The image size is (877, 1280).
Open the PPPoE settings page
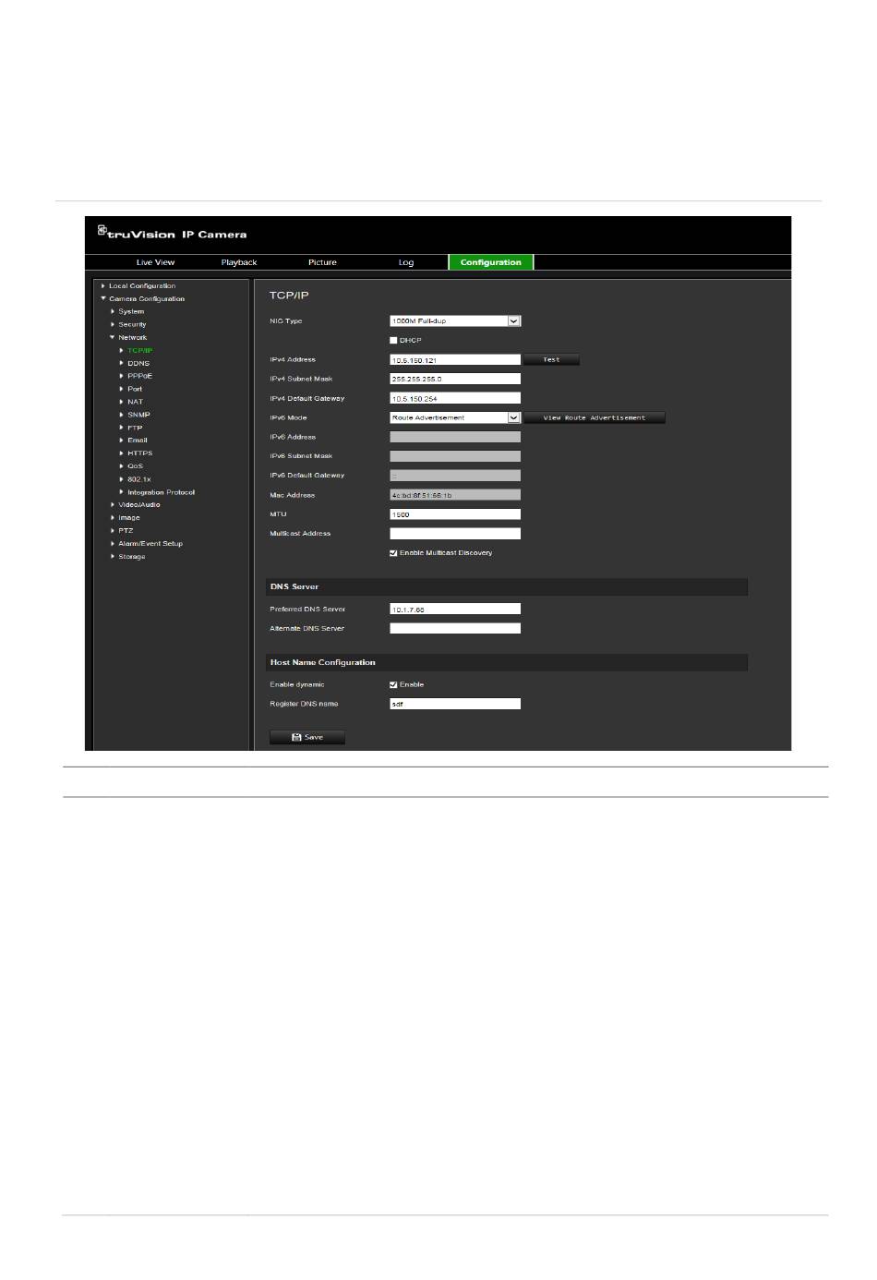point(139,376)
